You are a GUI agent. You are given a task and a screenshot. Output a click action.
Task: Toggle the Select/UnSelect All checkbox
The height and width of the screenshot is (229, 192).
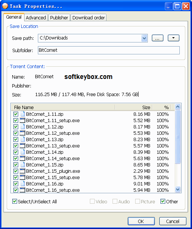point(14,201)
